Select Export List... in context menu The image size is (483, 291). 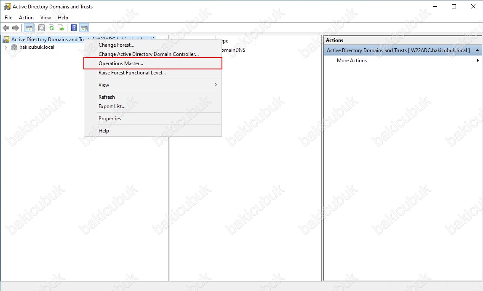(x=153, y=106)
